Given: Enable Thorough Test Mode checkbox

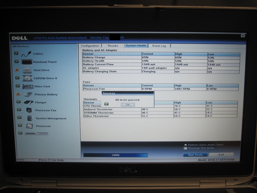Looking at the screenshot, I should (185, 148).
